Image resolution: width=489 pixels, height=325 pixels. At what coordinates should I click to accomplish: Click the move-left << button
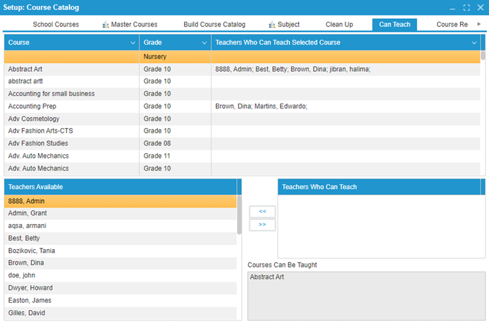(x=262, y=212)
